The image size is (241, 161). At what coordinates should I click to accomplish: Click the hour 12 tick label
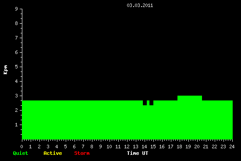tap(127, 147)
